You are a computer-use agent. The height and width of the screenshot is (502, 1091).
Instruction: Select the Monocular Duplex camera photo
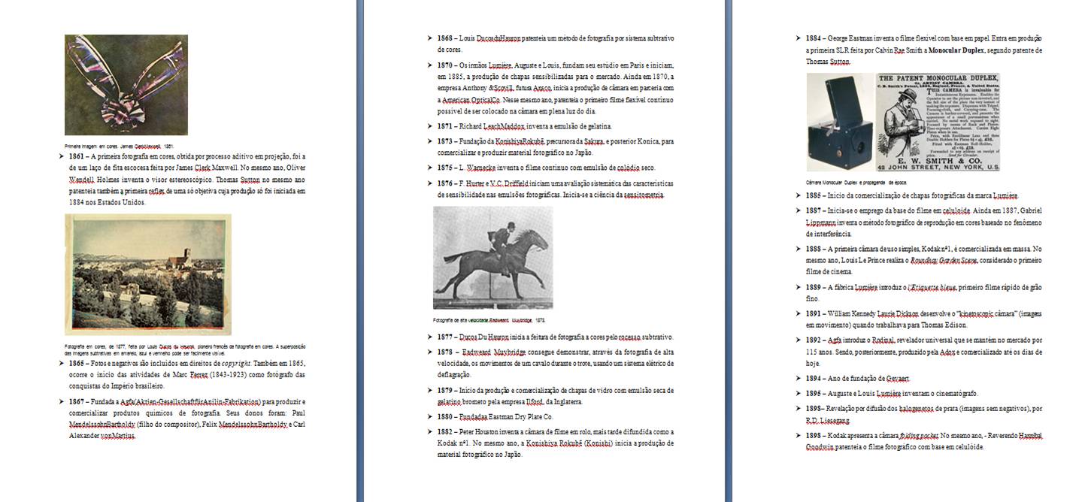[839, 122]
